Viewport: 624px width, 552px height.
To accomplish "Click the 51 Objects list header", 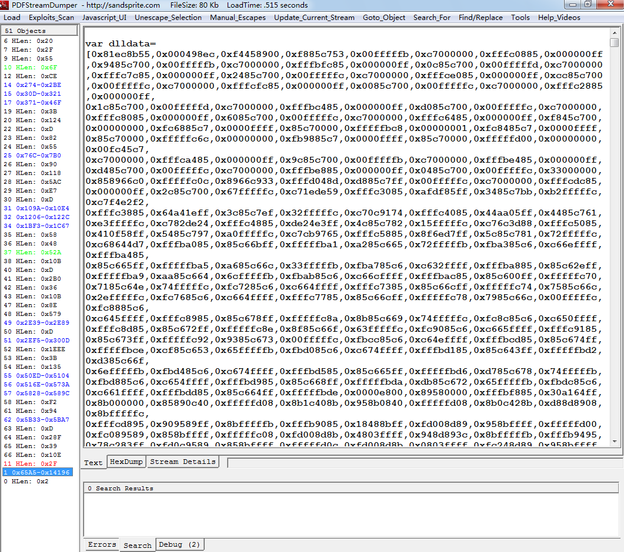I will click(39, 31).
